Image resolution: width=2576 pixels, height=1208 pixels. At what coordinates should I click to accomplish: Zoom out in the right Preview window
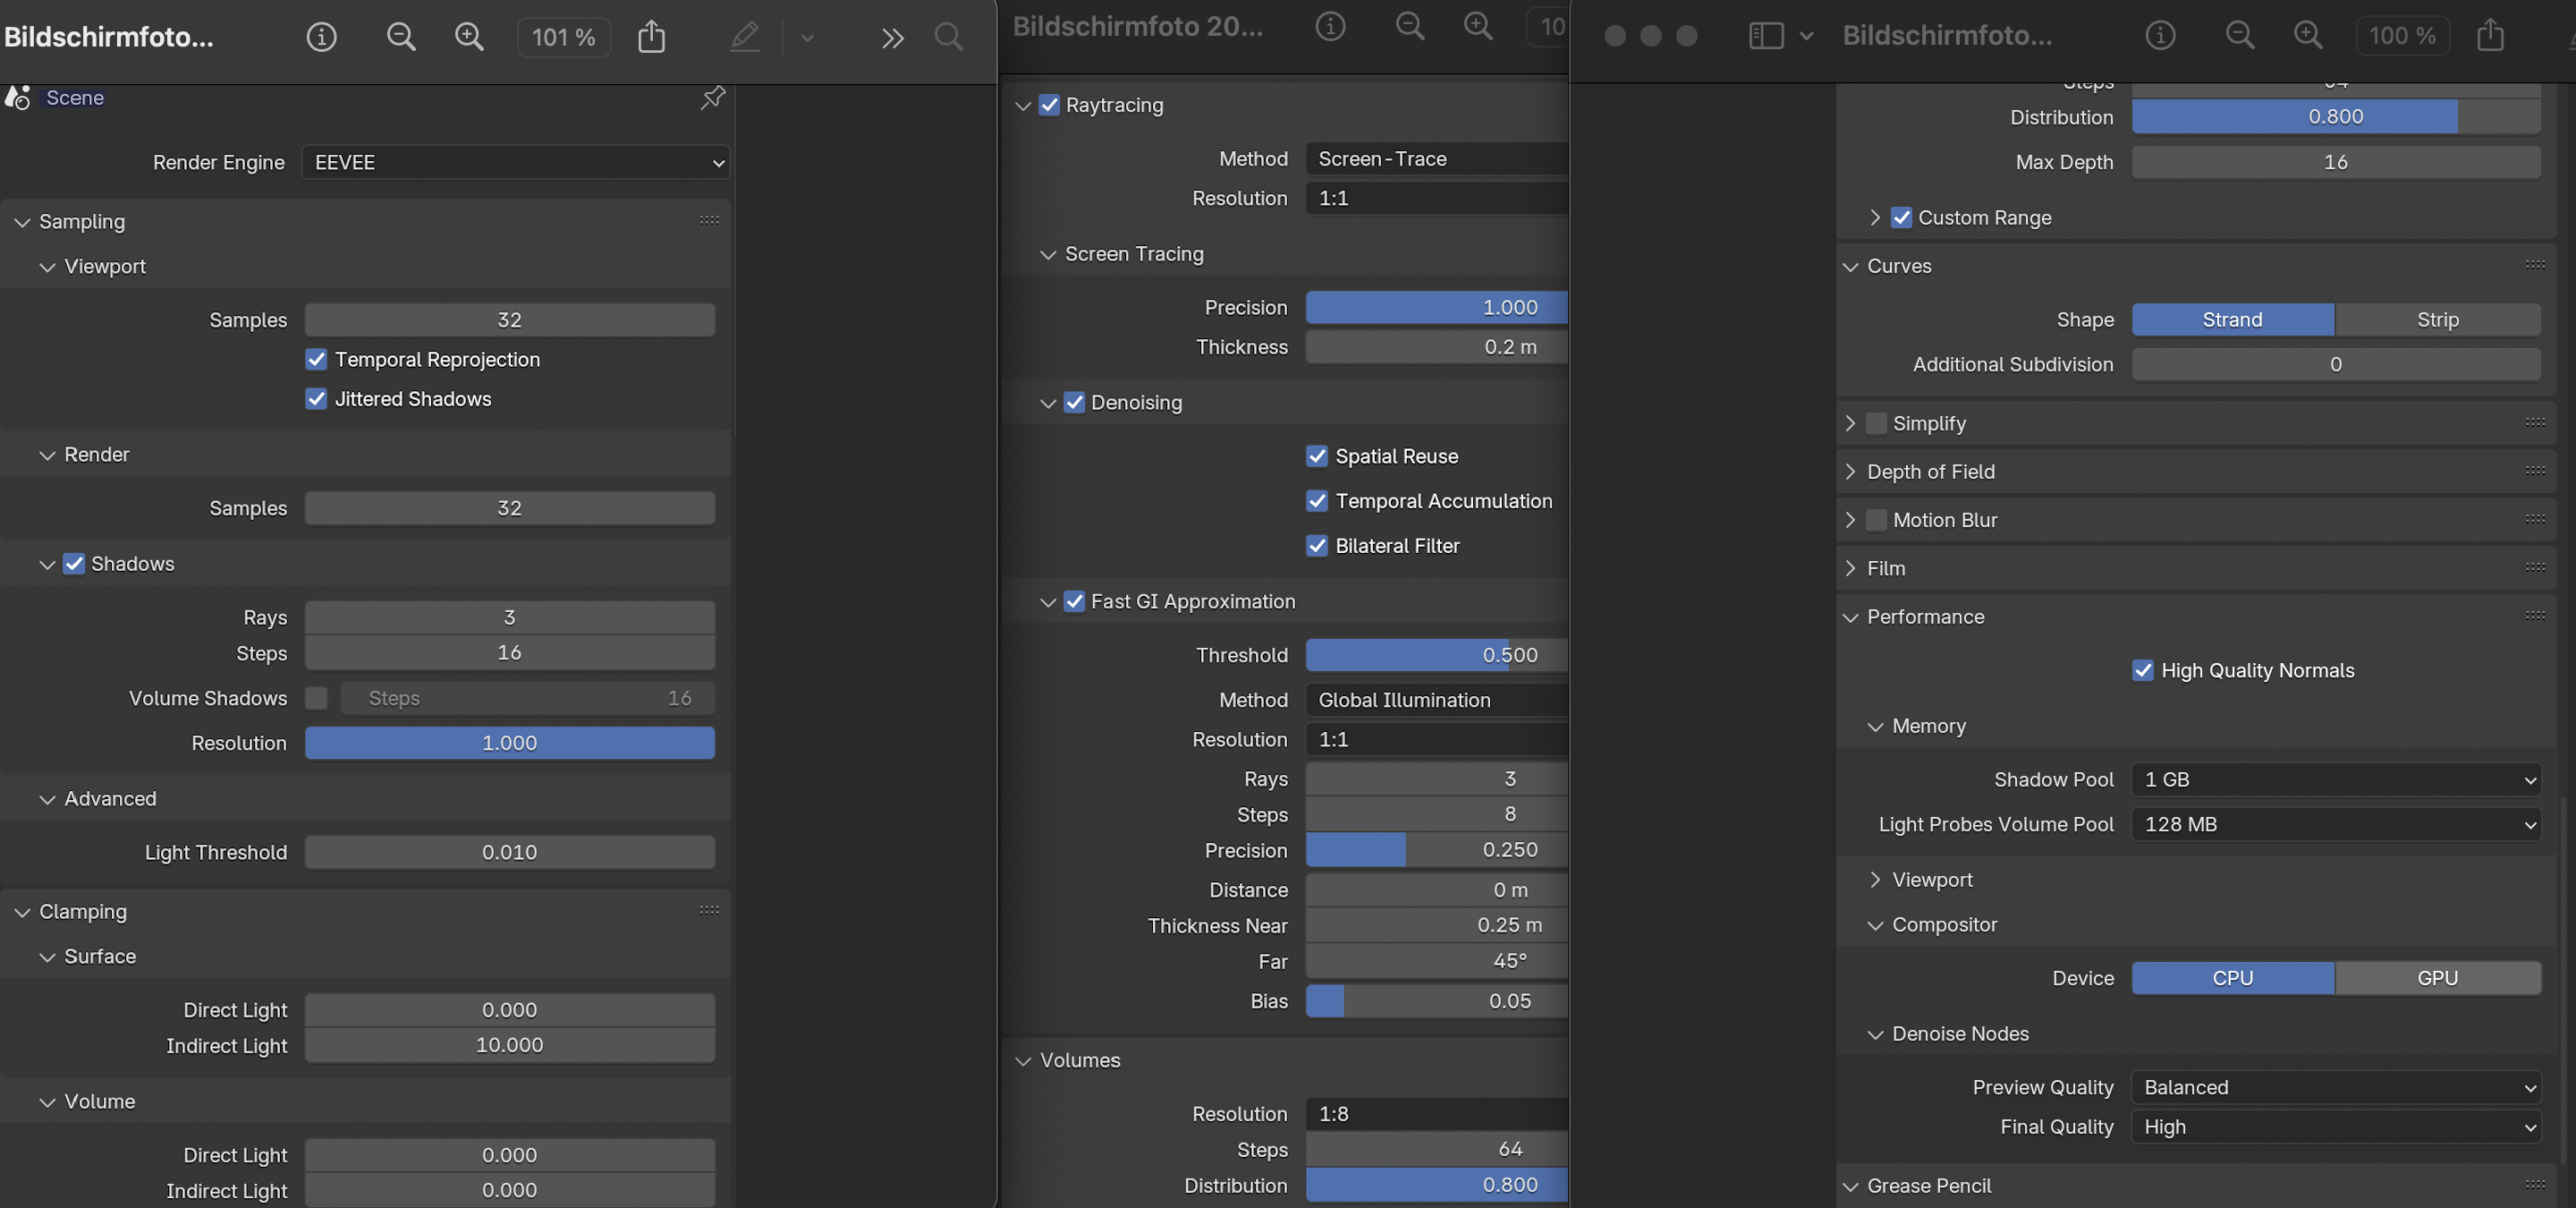[x=2240, y=36]
